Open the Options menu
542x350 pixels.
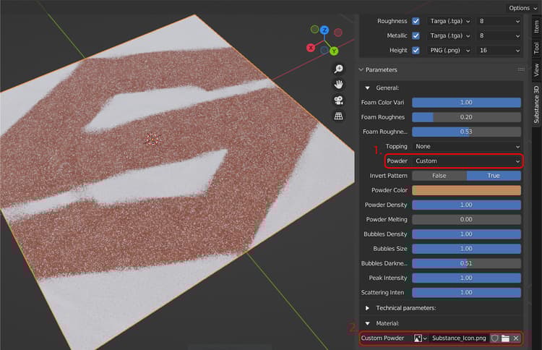(522, 8)
